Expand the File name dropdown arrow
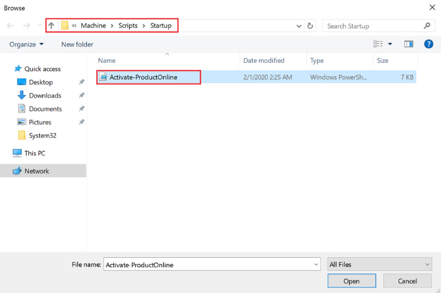The height and width of the screenshot is (293, 441). (316, 265)
